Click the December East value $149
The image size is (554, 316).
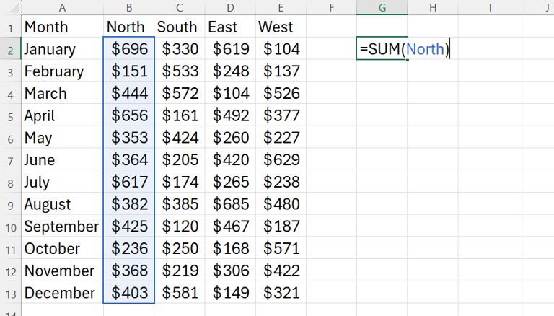(230, 293)
